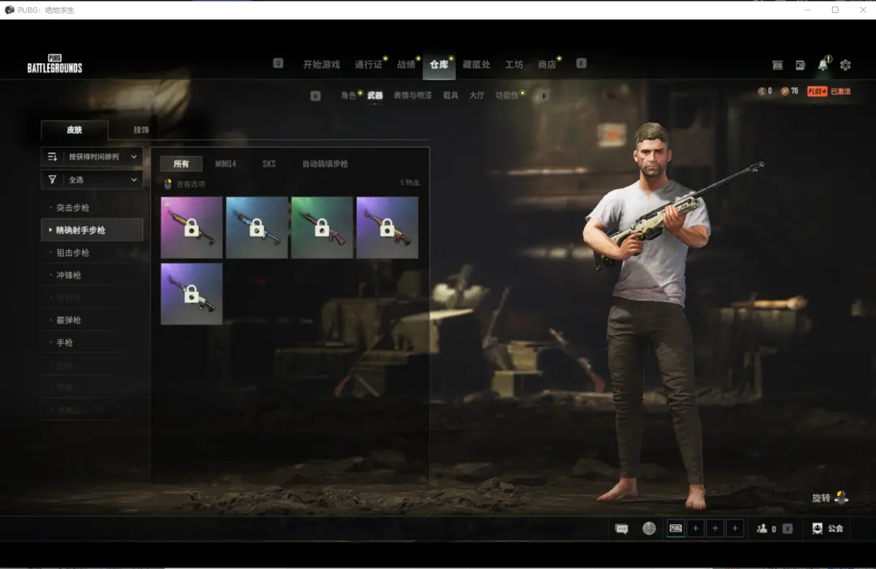Open the news page icon
876x569 pixels.
coord(800,66)
